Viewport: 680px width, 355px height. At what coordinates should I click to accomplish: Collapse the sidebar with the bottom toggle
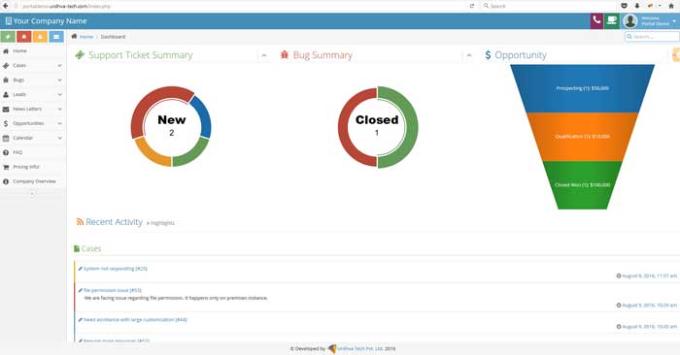click(x=32, y=194)
